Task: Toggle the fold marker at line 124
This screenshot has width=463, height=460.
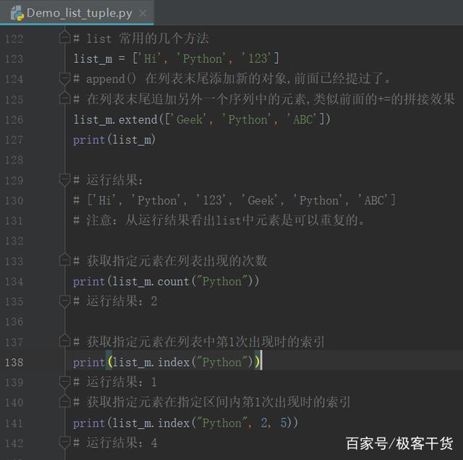Action: (x=64, y=80)
